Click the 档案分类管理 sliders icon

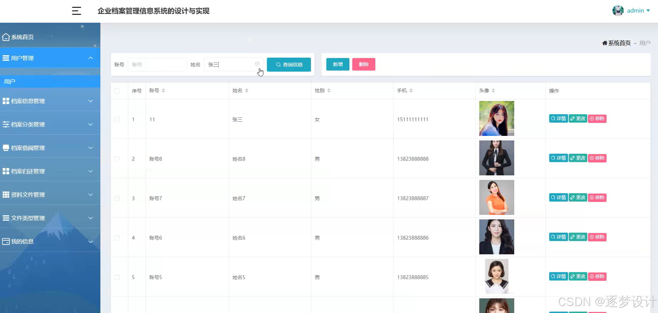[x=6, y=124]
